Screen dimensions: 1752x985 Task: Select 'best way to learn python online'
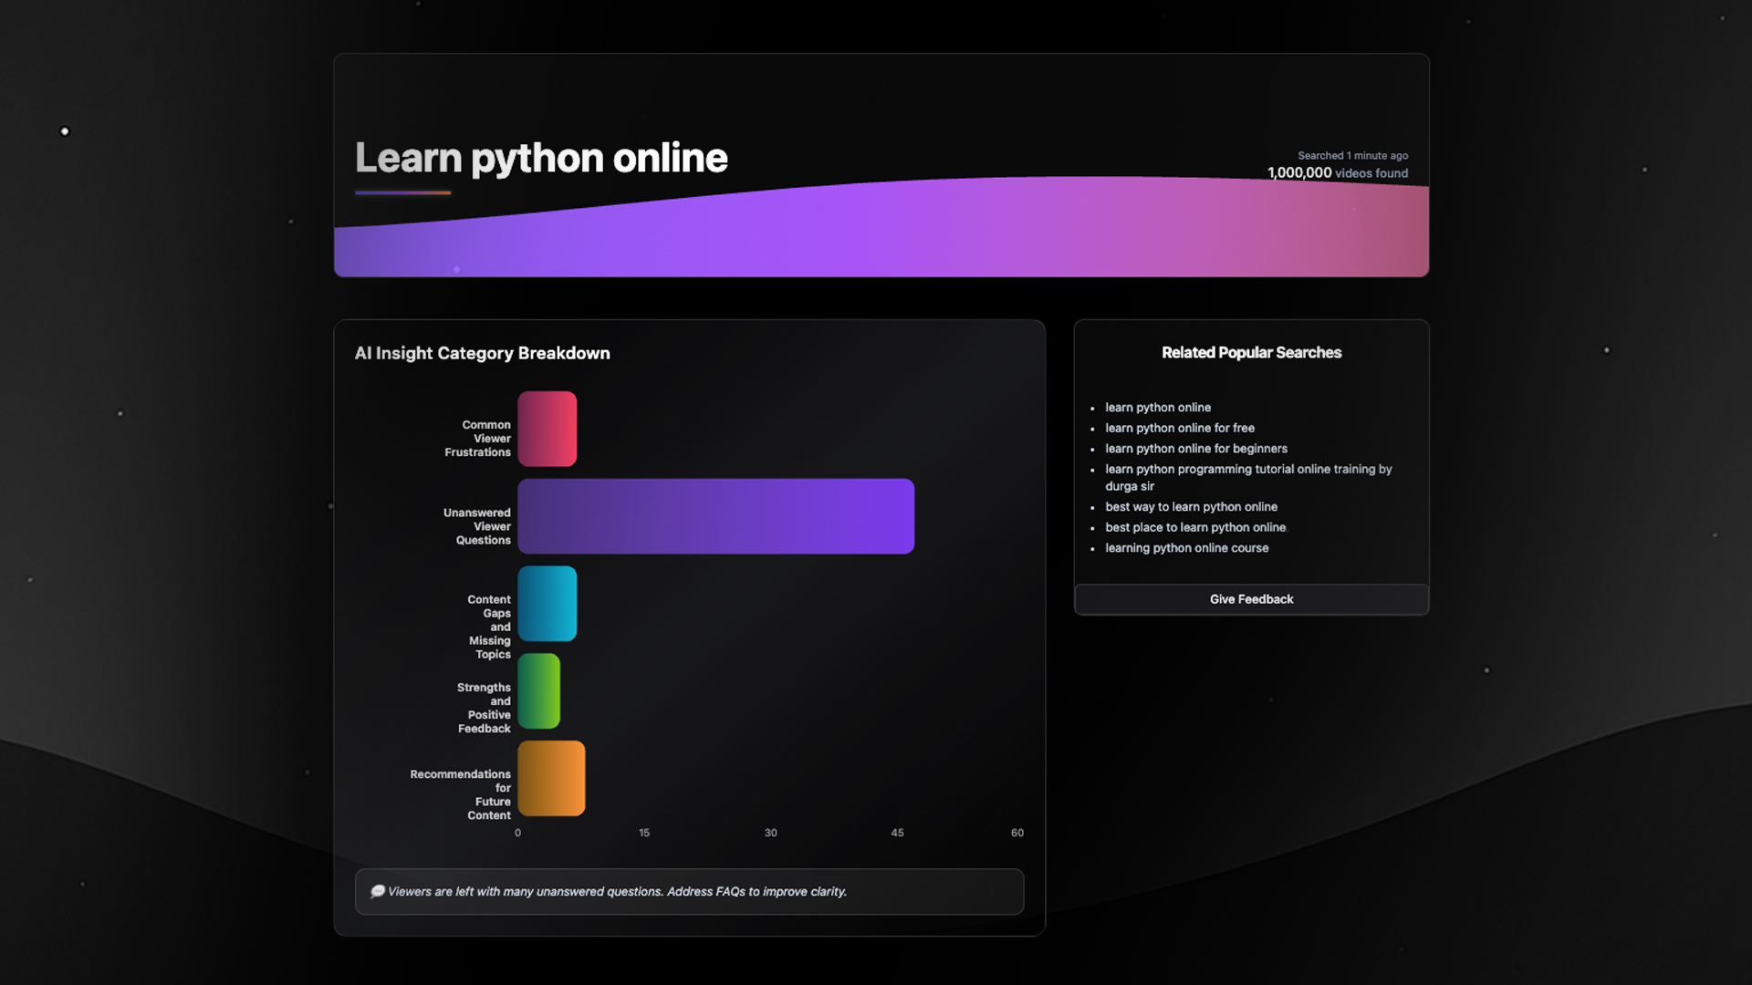[1191, 507]
